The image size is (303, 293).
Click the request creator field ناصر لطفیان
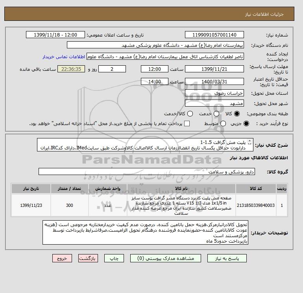[x=165, y=57]
